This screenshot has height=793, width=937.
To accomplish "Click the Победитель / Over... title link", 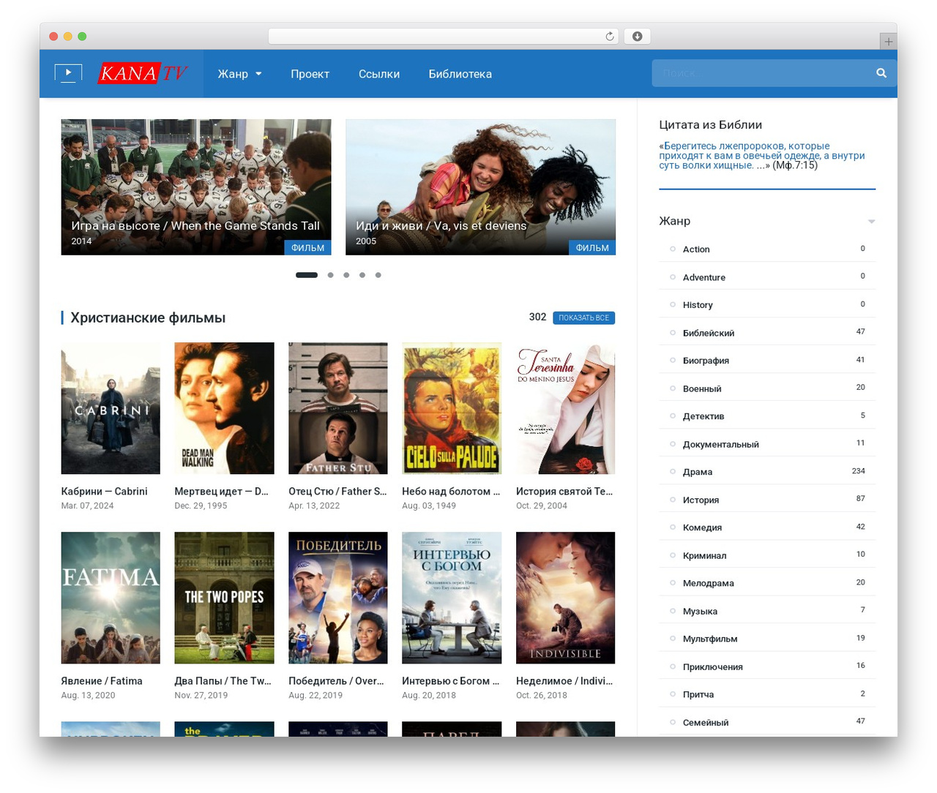I will pyautogui.click(x=336, y=681).
